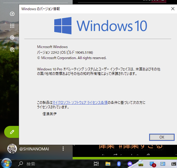Select the @SHINANOMAI account name

point(34,149)
